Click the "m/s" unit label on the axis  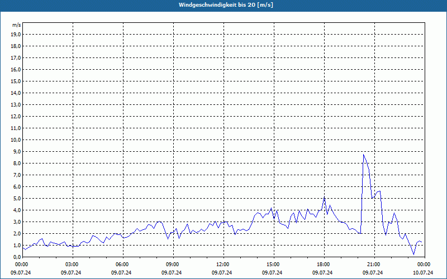click(x=16, y=25)
